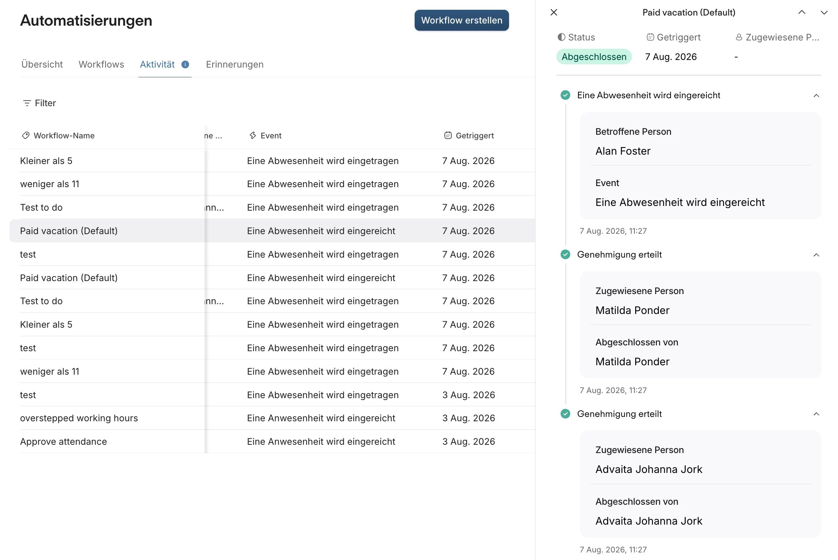Click Matilda Ponder under Zugewiesene Person
The image size is (838, 560).
pyautogui.click(x=632, y=310)
